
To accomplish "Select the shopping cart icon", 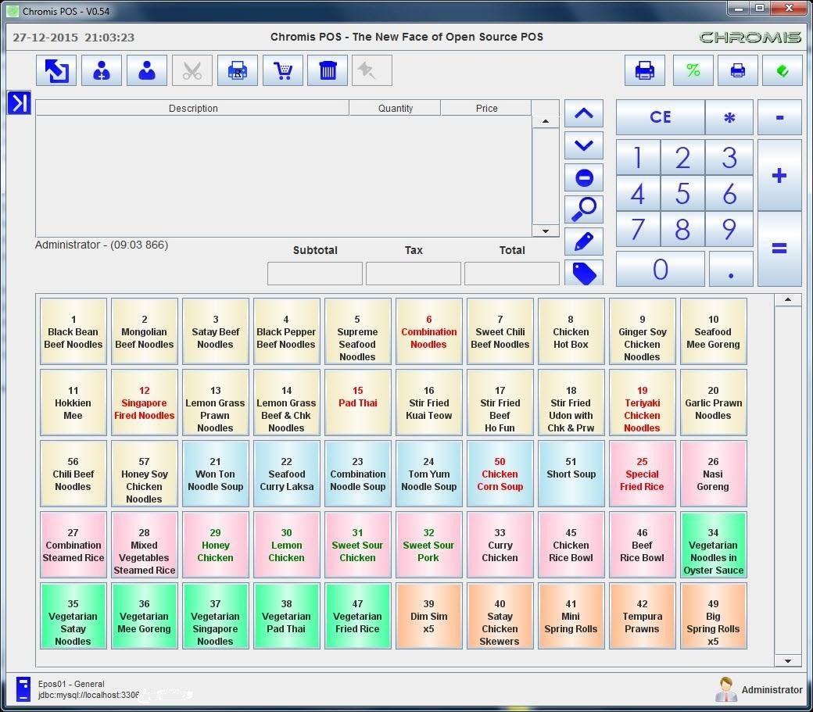I will (282, 70).
